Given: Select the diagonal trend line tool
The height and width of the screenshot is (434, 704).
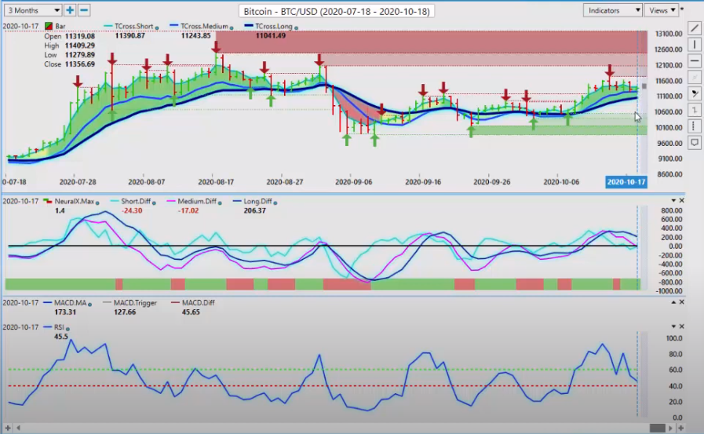Looking at the screenshot, I should 694,27.
